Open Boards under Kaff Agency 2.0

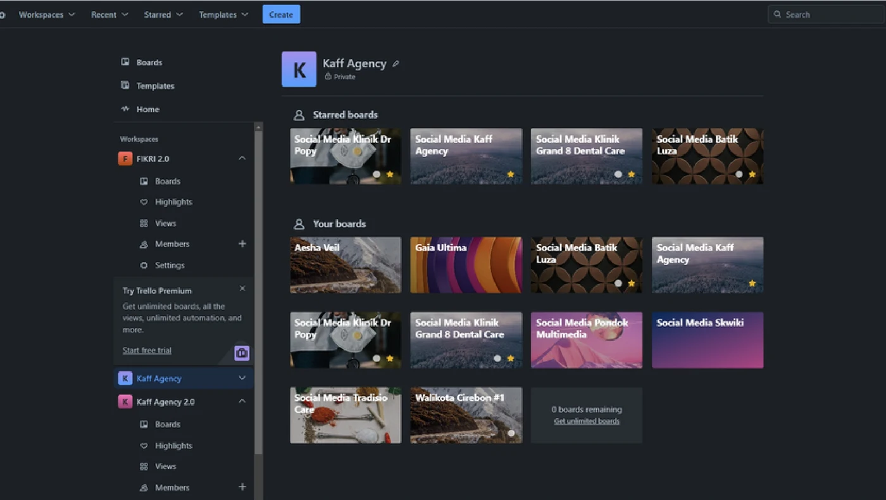click(167, 424)
